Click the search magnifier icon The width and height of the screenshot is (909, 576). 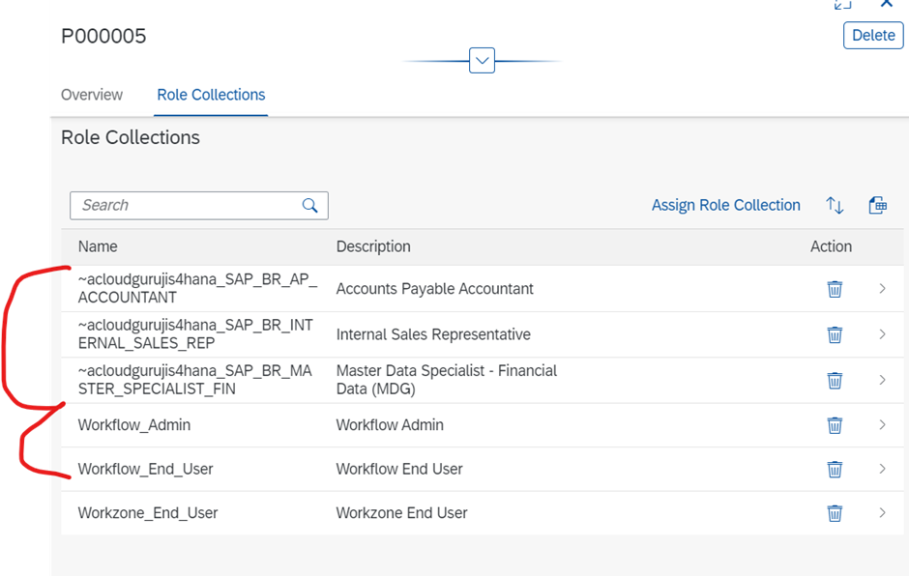(x=309, y=205)
